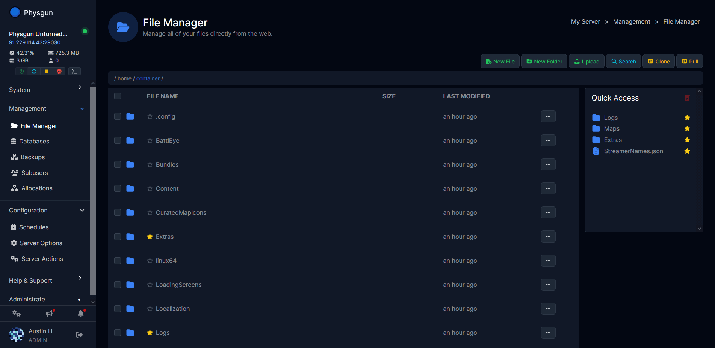
Task: Click the Upload button
Action: click(x=587, y=62)
